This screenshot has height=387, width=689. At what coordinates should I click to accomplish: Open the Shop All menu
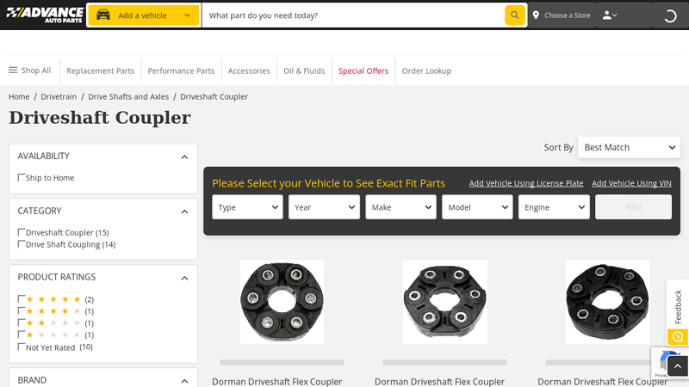point(30,71)
